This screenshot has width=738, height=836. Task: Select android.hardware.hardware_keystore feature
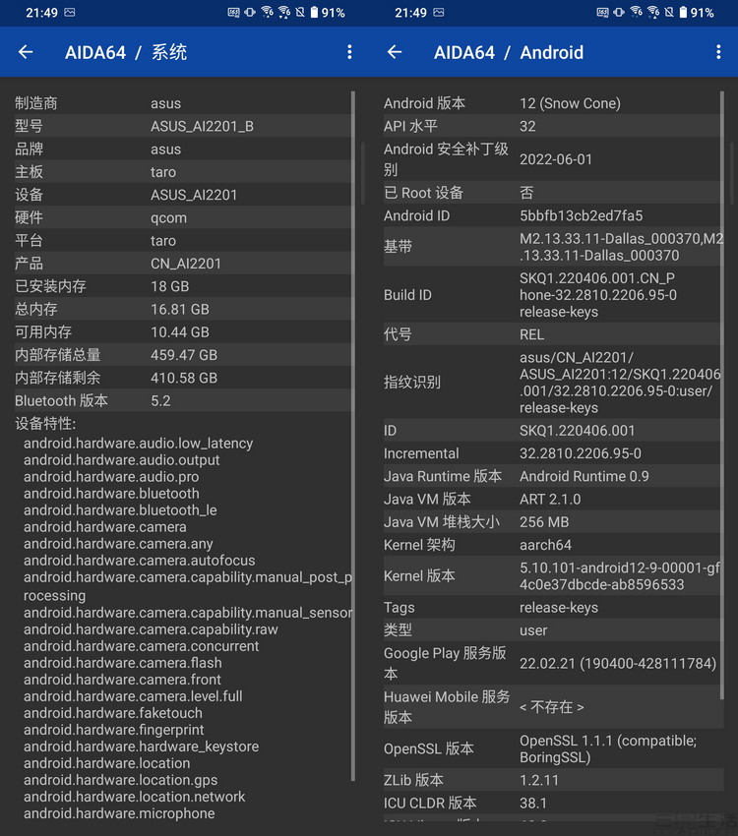[141, 746]
